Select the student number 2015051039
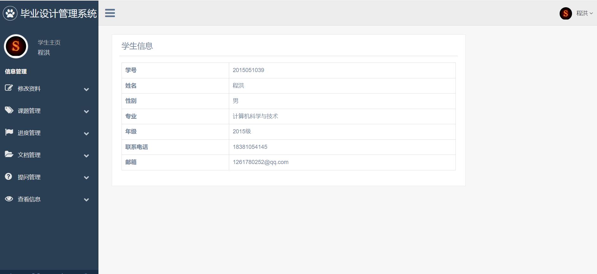The width and height of the screenshot is (597, 274). tap(248, 70)
